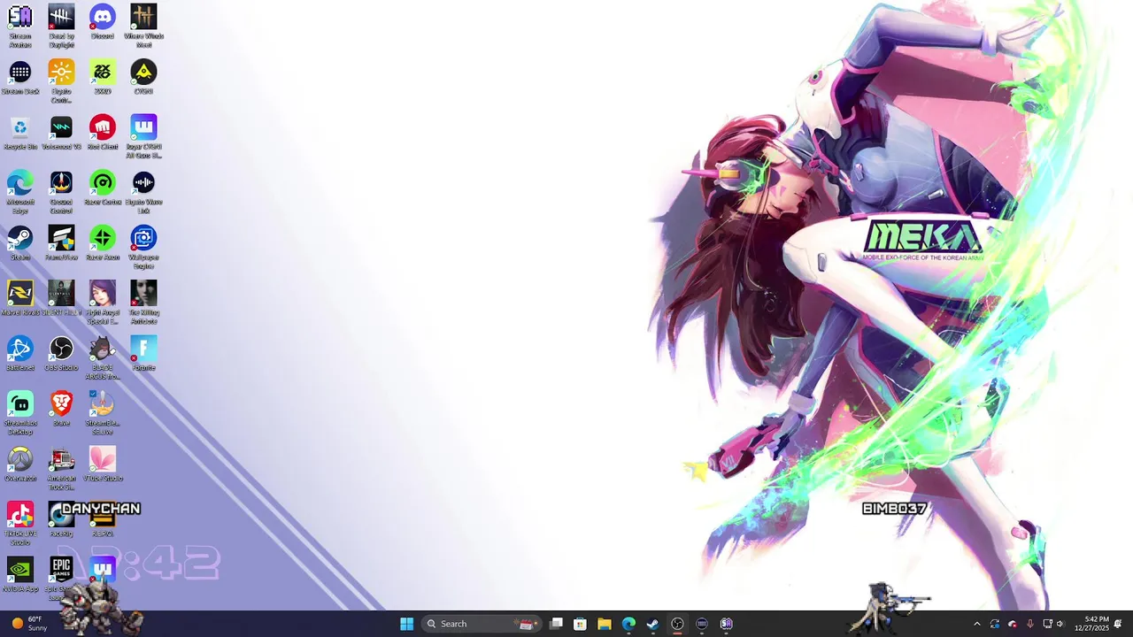Launch Razer Cortex from desktop
Image resolution: width=1133 pixels, height=637 pixels.
pos(103,188)
